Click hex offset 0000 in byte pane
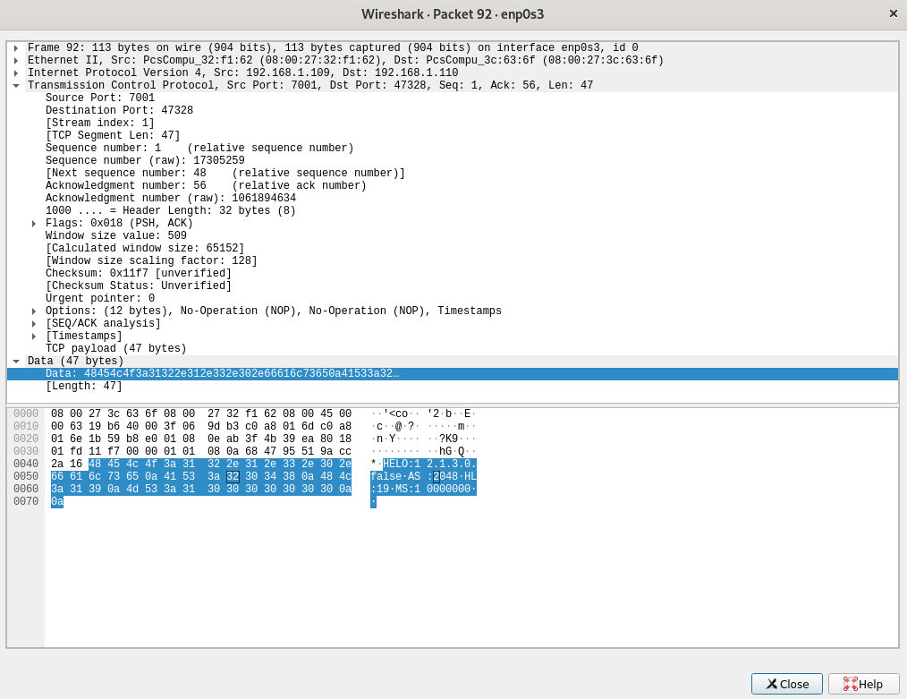The width and height of the screenshot is (907, 699). (x=26, y=413)
